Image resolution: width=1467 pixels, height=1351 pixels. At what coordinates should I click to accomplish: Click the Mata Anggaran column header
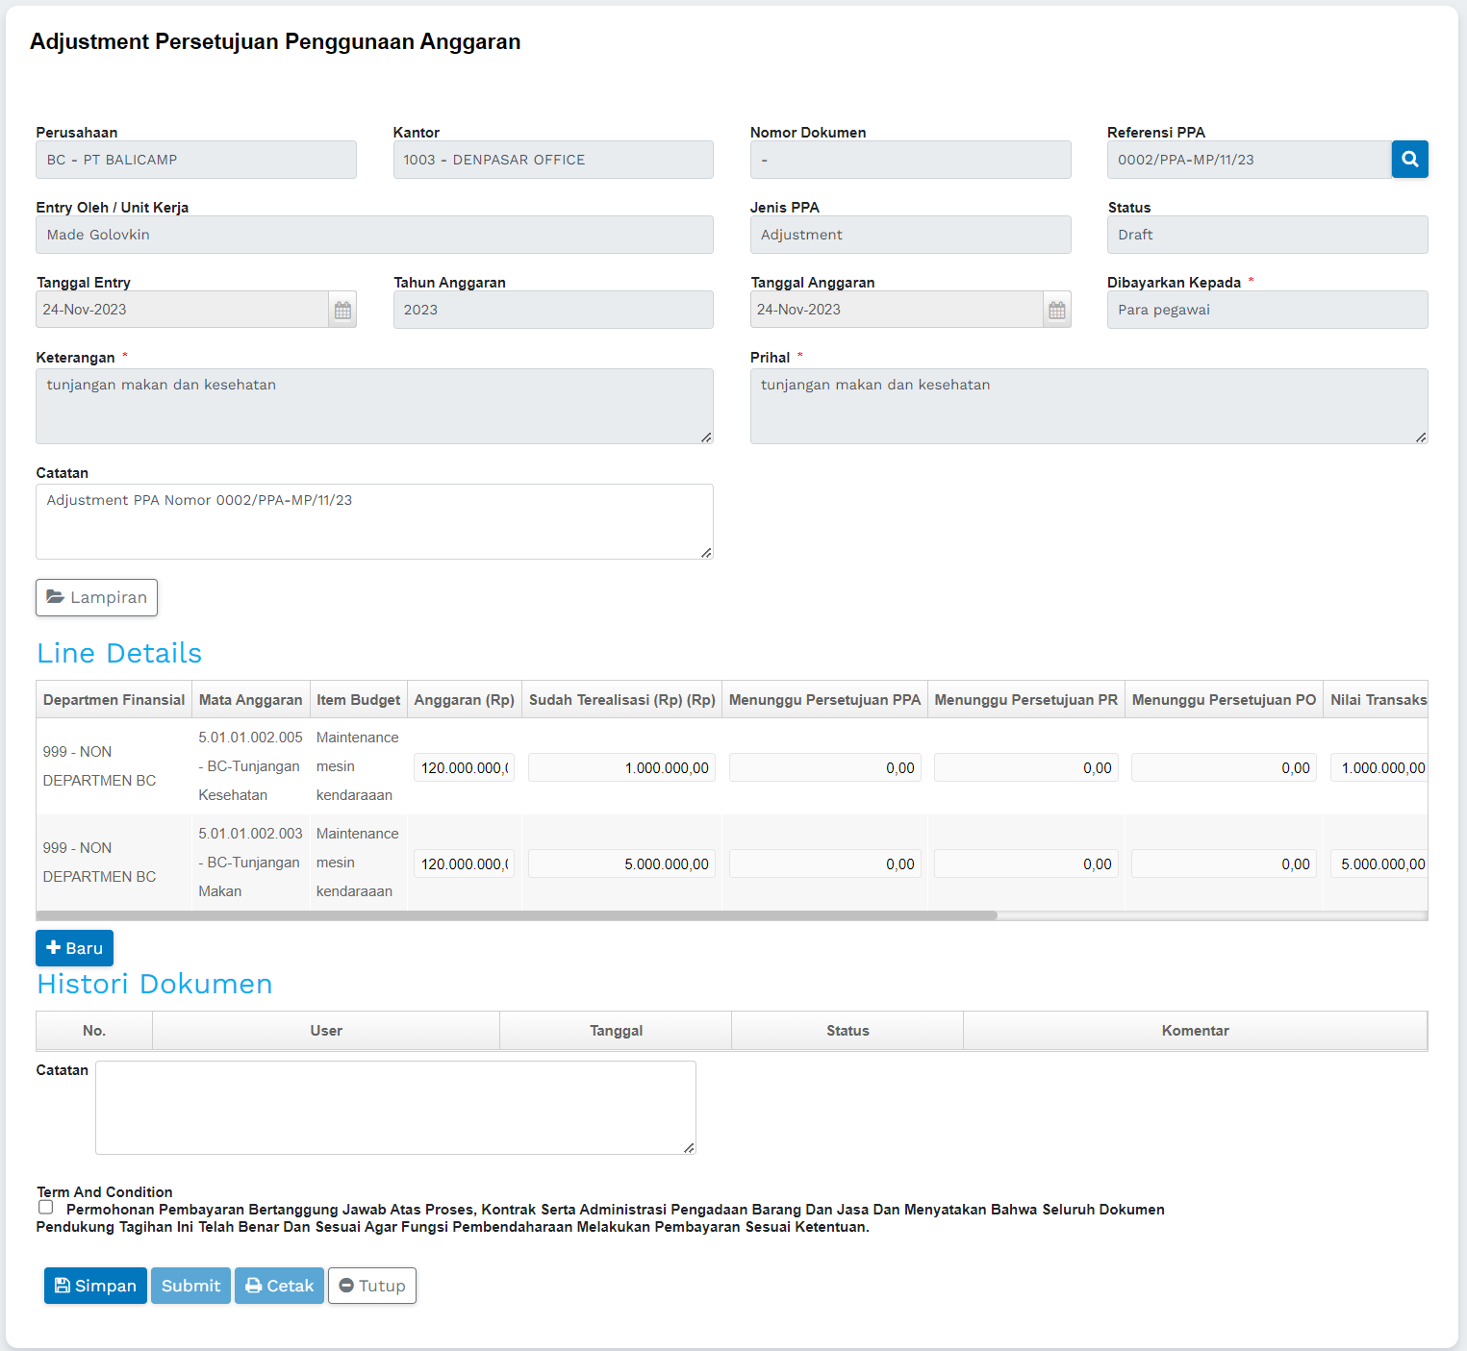point(250,700)
